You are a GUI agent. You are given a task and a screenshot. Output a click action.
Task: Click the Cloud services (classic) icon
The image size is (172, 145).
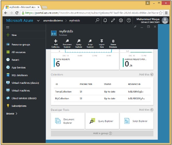click(x=8, y=98)
